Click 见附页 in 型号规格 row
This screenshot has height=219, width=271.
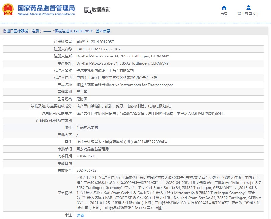point(82,99)
